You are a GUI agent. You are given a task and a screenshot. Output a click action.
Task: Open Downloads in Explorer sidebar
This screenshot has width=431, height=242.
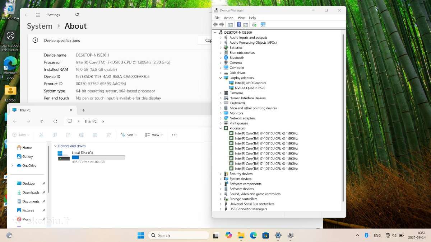pos(31,193)
